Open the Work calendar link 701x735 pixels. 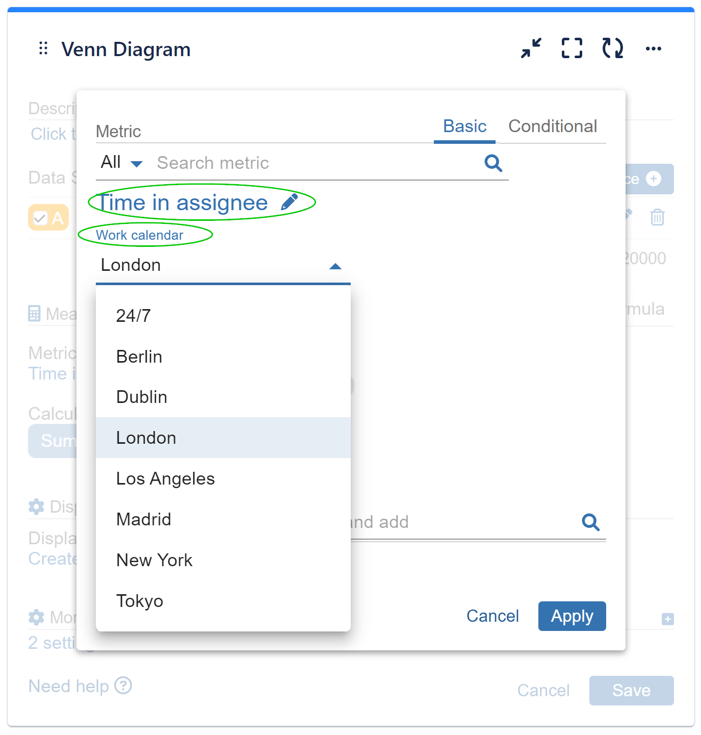click(x=140, y=235)
